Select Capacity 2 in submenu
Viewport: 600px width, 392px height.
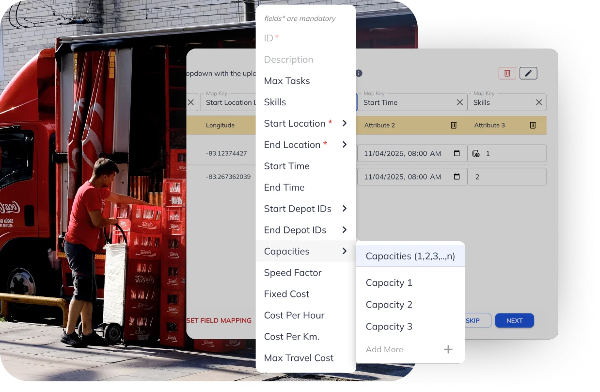click(389, 305)
